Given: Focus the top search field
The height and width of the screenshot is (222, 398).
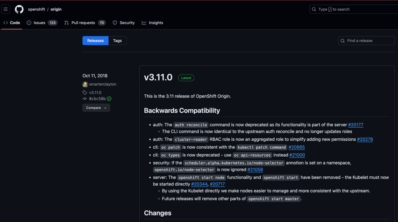Looking at the screenshot, I should [354, 9].
